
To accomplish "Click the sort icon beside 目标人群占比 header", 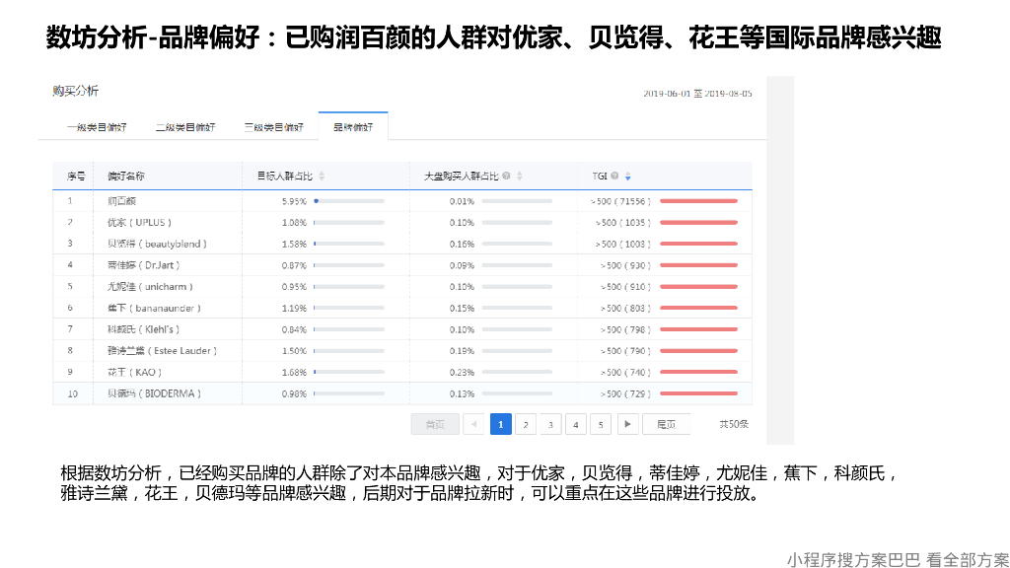I will coord(322,175).
